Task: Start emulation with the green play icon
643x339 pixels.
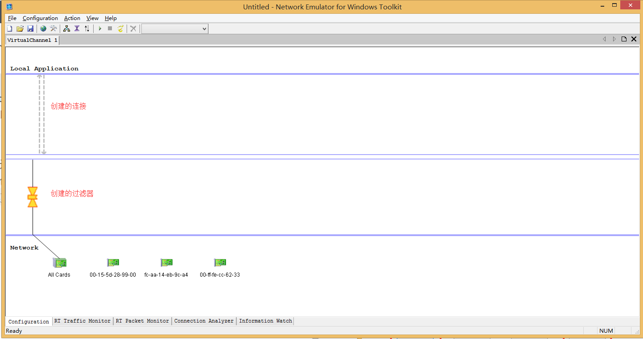Action: [x=100, y=29]
